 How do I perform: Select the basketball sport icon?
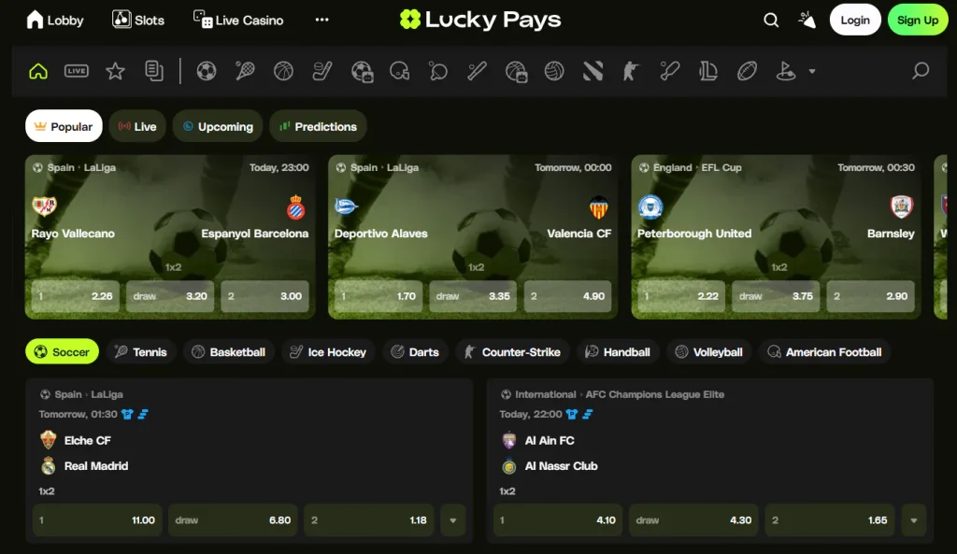pos(283,71)
